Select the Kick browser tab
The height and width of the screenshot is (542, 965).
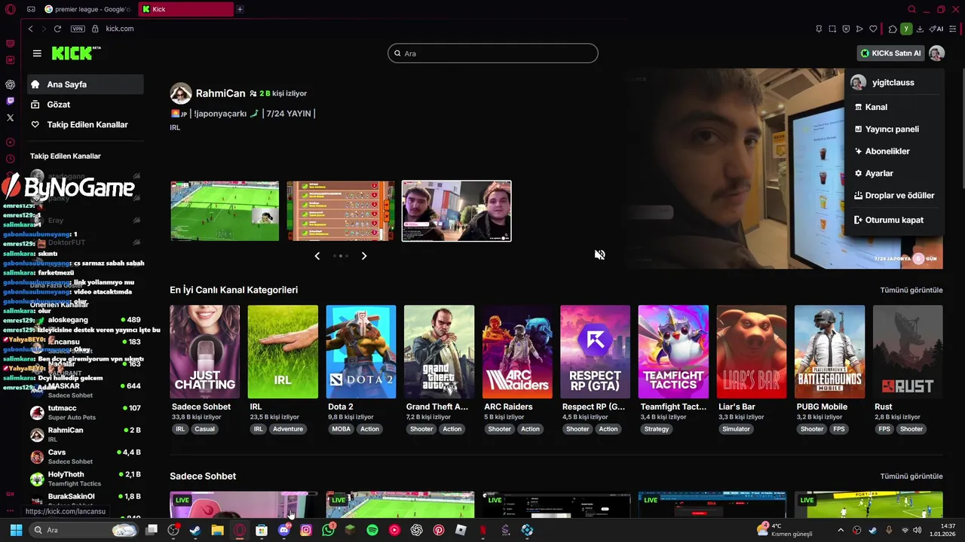point(185,9)
